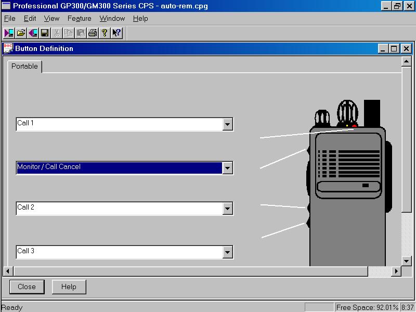Click the horizontal scrollbar thumb

[x=190, y=271]
